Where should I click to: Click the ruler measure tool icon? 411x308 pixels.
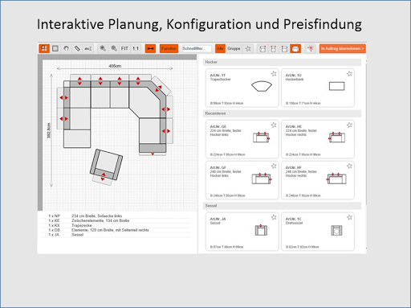pos(77,48)
